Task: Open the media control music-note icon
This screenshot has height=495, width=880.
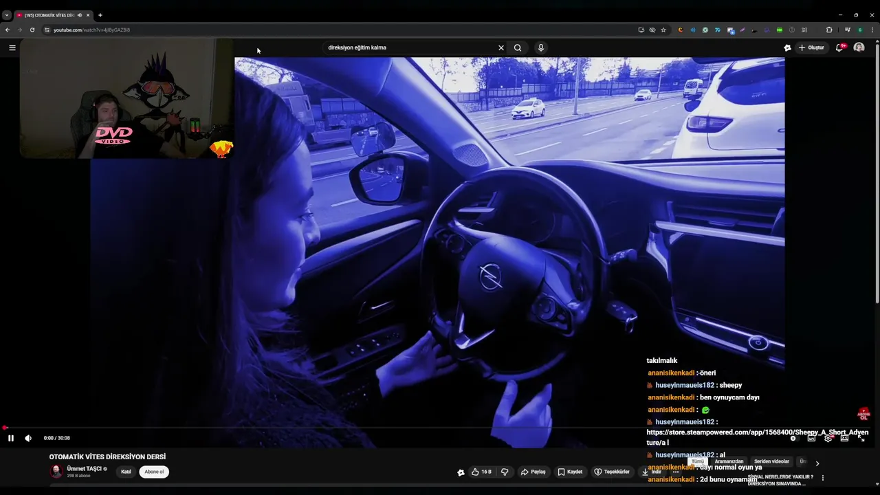Action: point(848,30)
